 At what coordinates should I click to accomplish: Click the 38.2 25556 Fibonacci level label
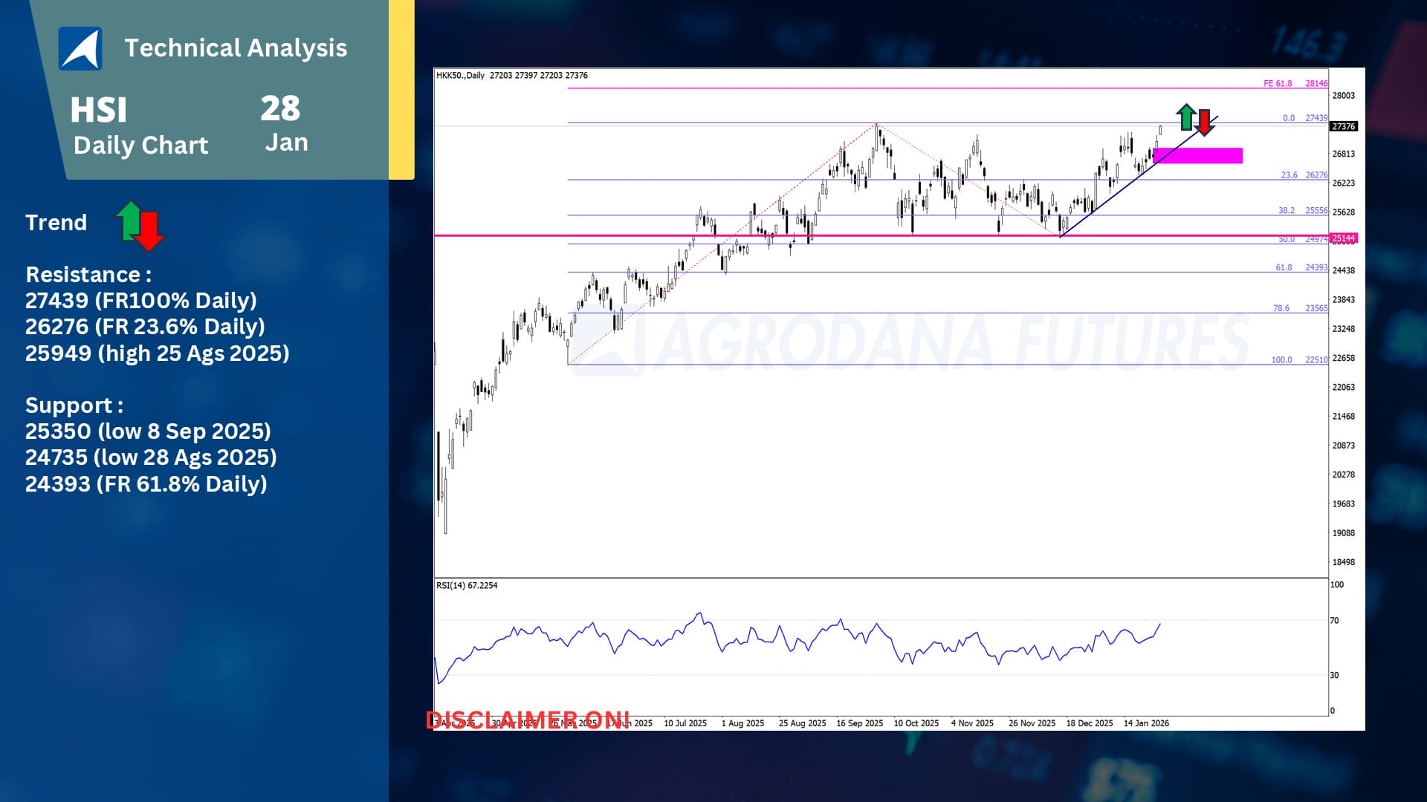[1302, 210]
